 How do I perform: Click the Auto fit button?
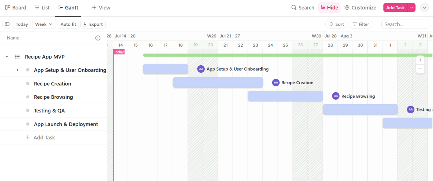[68, 24]
